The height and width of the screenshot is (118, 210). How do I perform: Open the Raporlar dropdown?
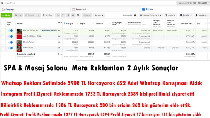click(x=186, y=15)
